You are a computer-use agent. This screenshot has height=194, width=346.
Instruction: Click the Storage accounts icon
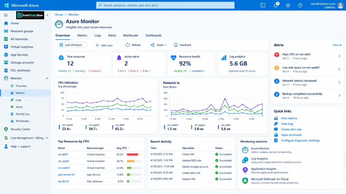coord(6,62)
